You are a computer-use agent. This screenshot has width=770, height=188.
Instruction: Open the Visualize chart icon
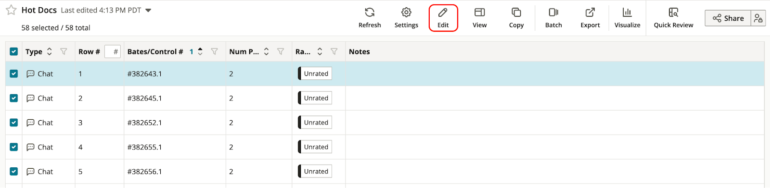coord(627,13)
